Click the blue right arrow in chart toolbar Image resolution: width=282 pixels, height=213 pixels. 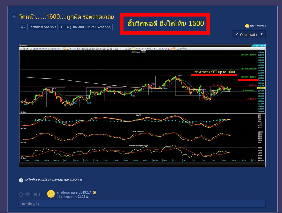[46, 49]
